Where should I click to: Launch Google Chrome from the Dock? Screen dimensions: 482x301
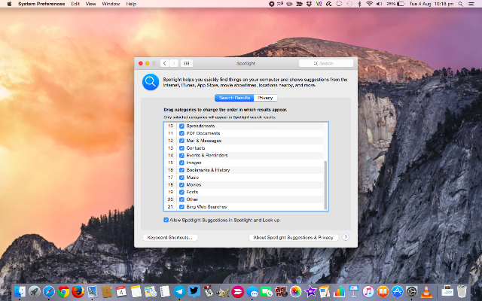click(63, 291)
